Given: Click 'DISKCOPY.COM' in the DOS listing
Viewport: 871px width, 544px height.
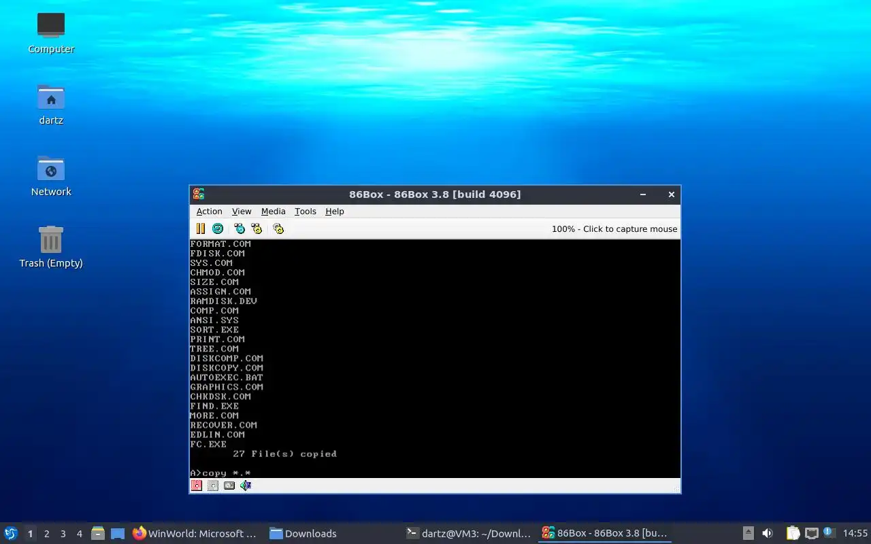Looking at the screenshot, I should [x=227, y=368].
